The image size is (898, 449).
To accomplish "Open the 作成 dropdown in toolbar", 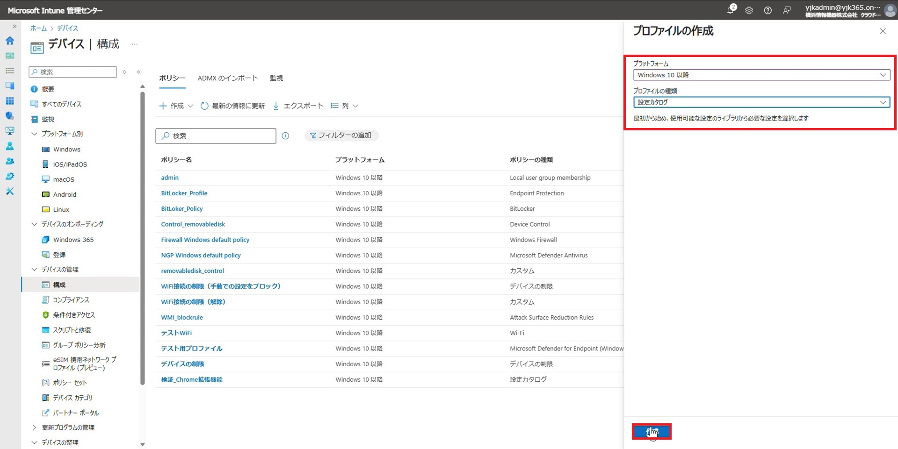I will [x=176, y=106].
